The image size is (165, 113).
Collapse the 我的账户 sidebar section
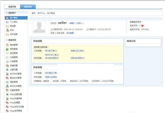(x=7, y=13)
